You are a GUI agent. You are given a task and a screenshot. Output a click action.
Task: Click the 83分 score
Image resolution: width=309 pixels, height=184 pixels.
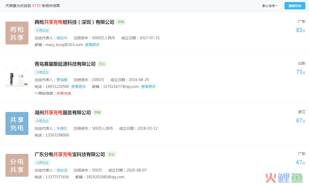(x=301, y=30)
